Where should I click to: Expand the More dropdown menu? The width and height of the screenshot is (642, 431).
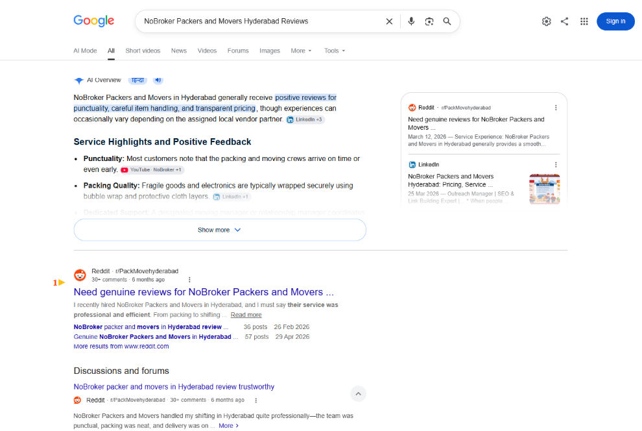(x=301, y=51)
